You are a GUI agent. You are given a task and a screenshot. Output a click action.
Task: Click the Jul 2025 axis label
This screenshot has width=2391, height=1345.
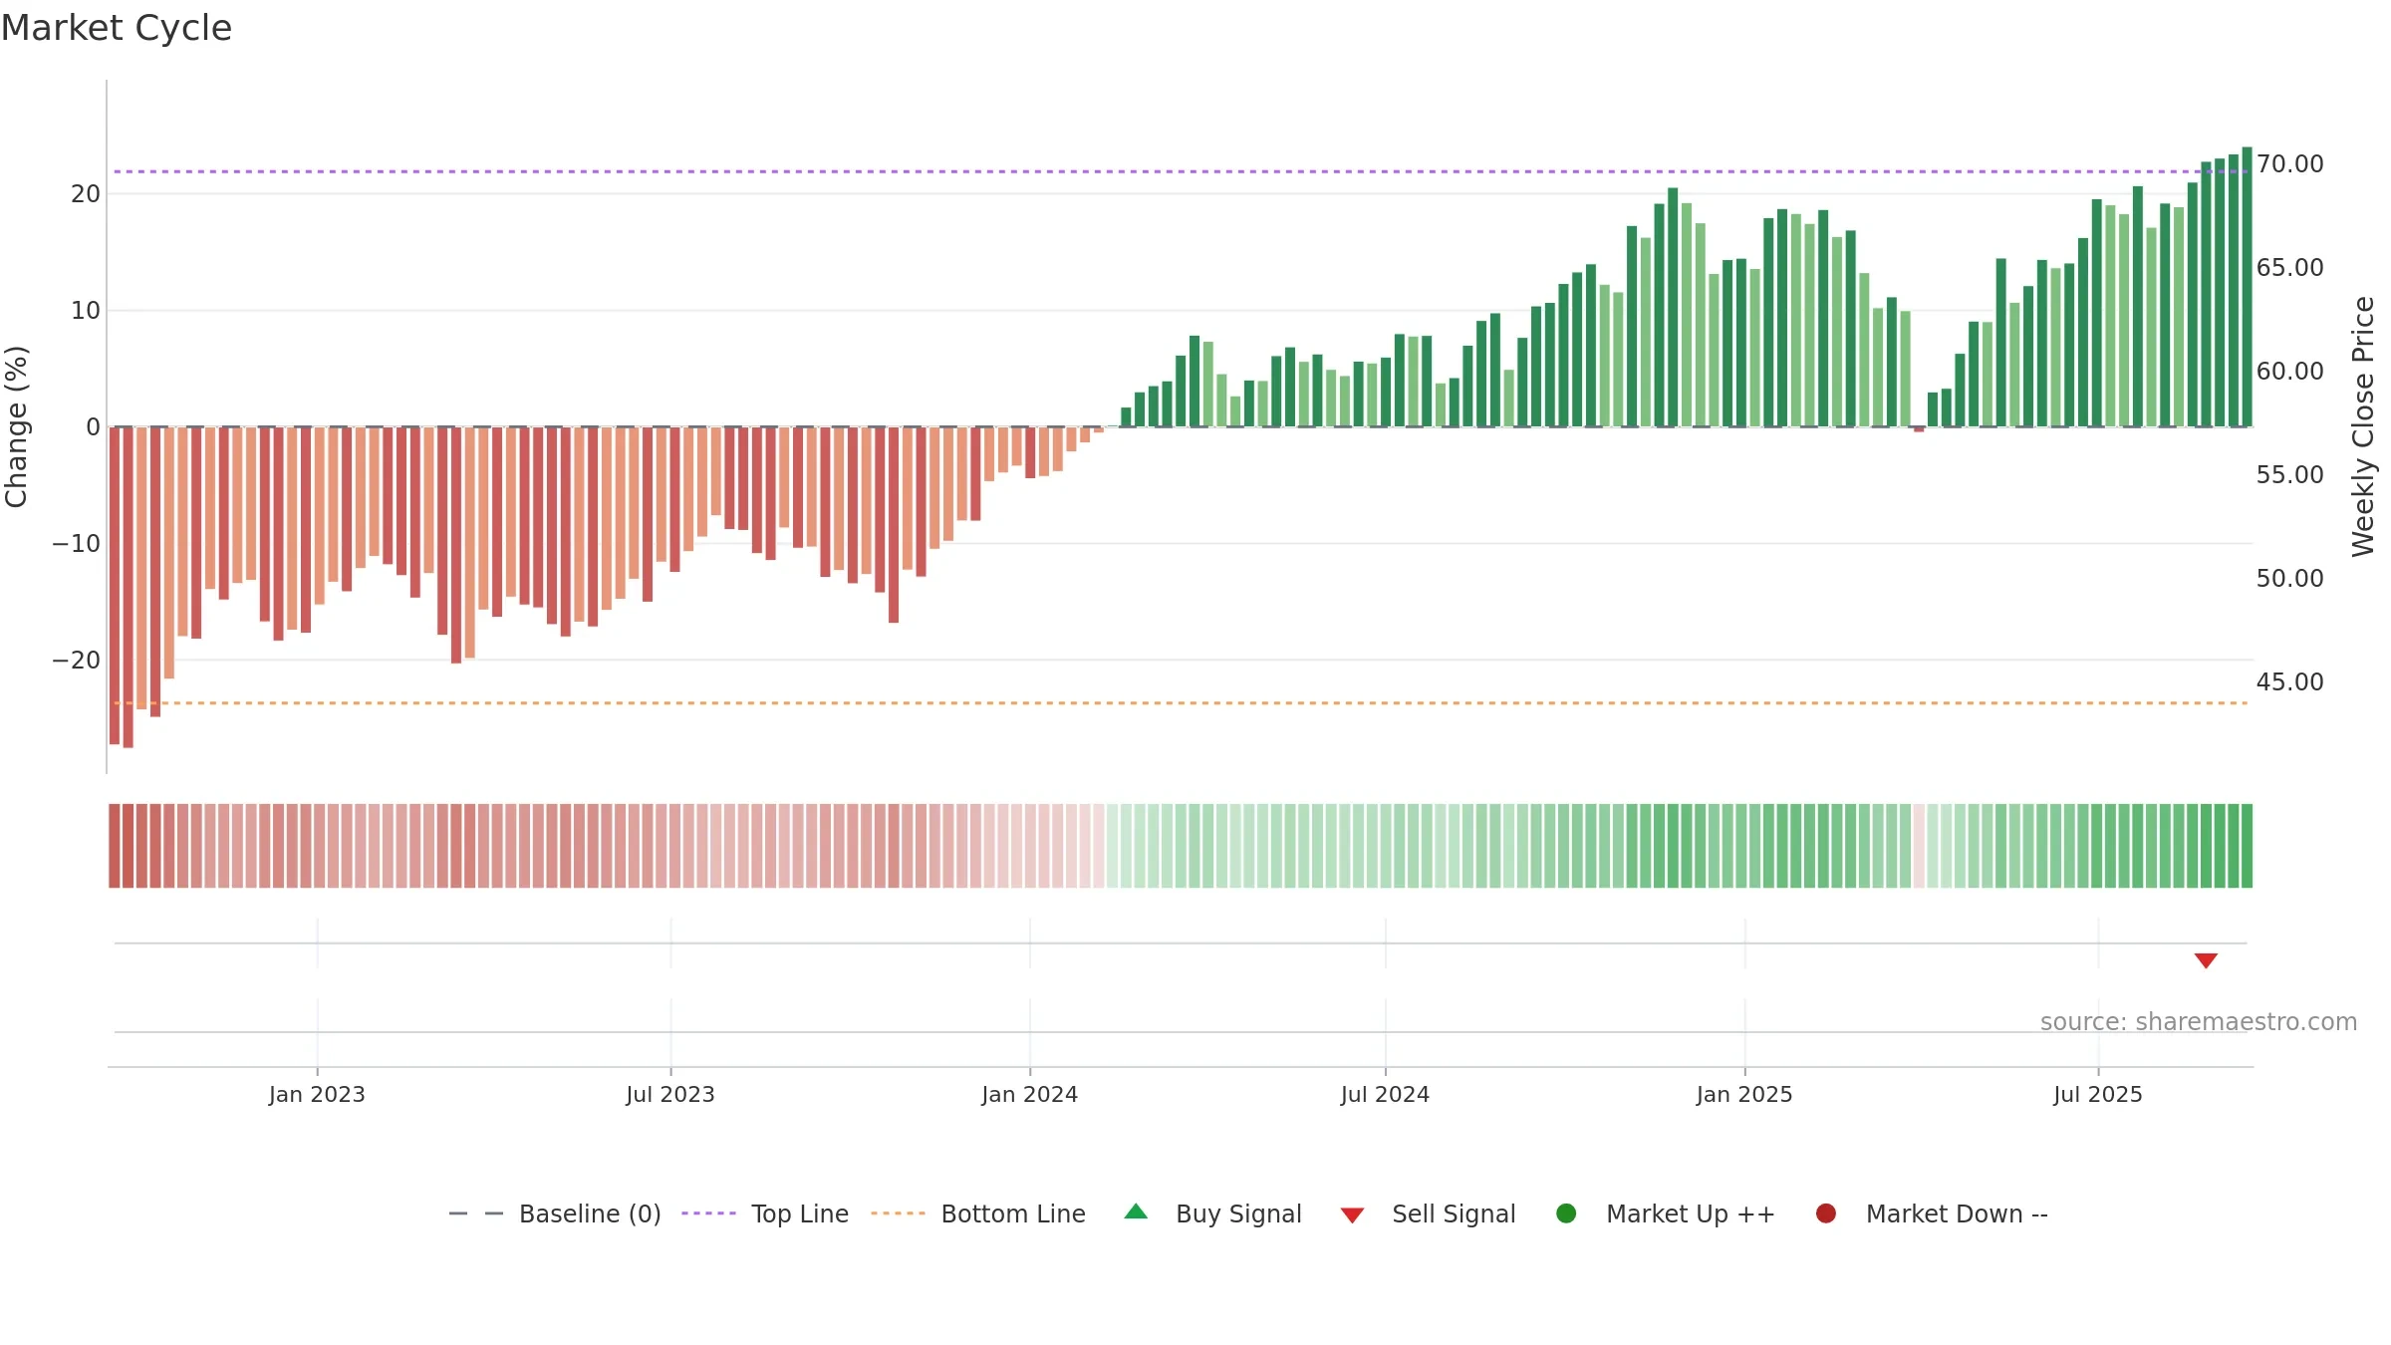2098,1095
